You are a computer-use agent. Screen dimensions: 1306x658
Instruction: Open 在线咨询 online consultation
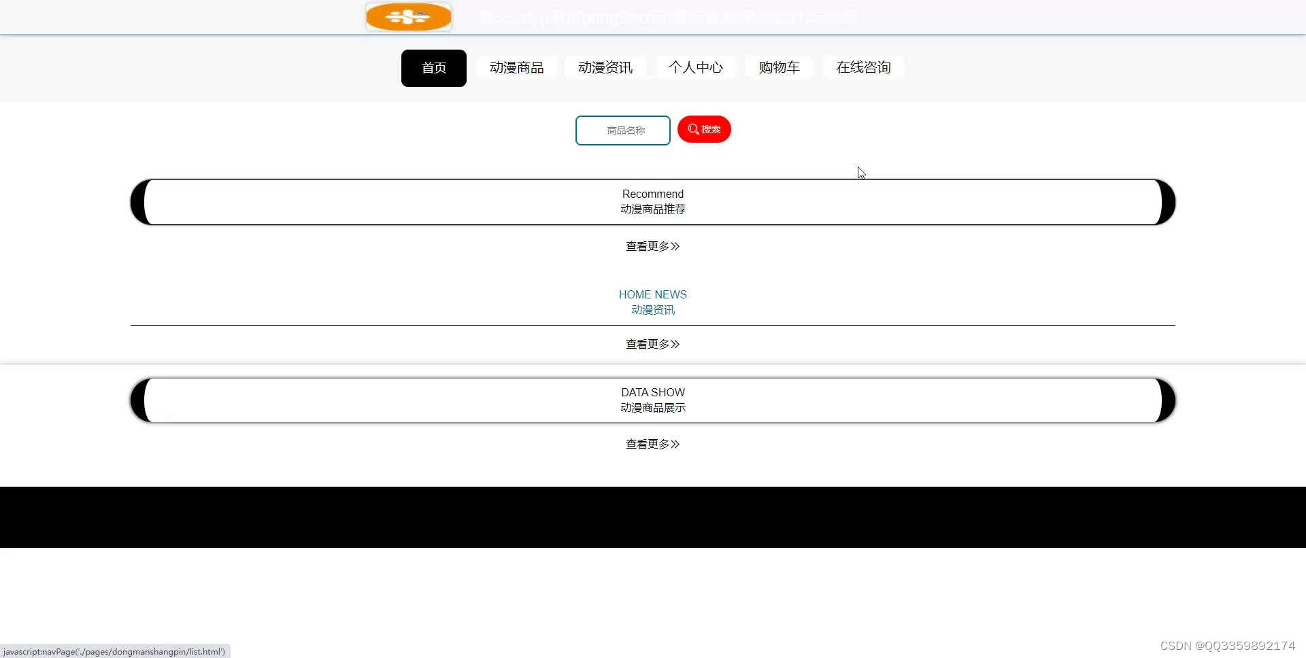pos(864,67)
